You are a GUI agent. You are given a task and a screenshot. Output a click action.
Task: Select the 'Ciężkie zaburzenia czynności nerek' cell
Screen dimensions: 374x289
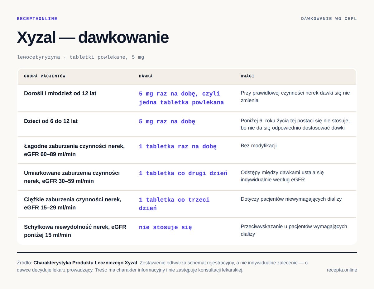tap(73, 203)
